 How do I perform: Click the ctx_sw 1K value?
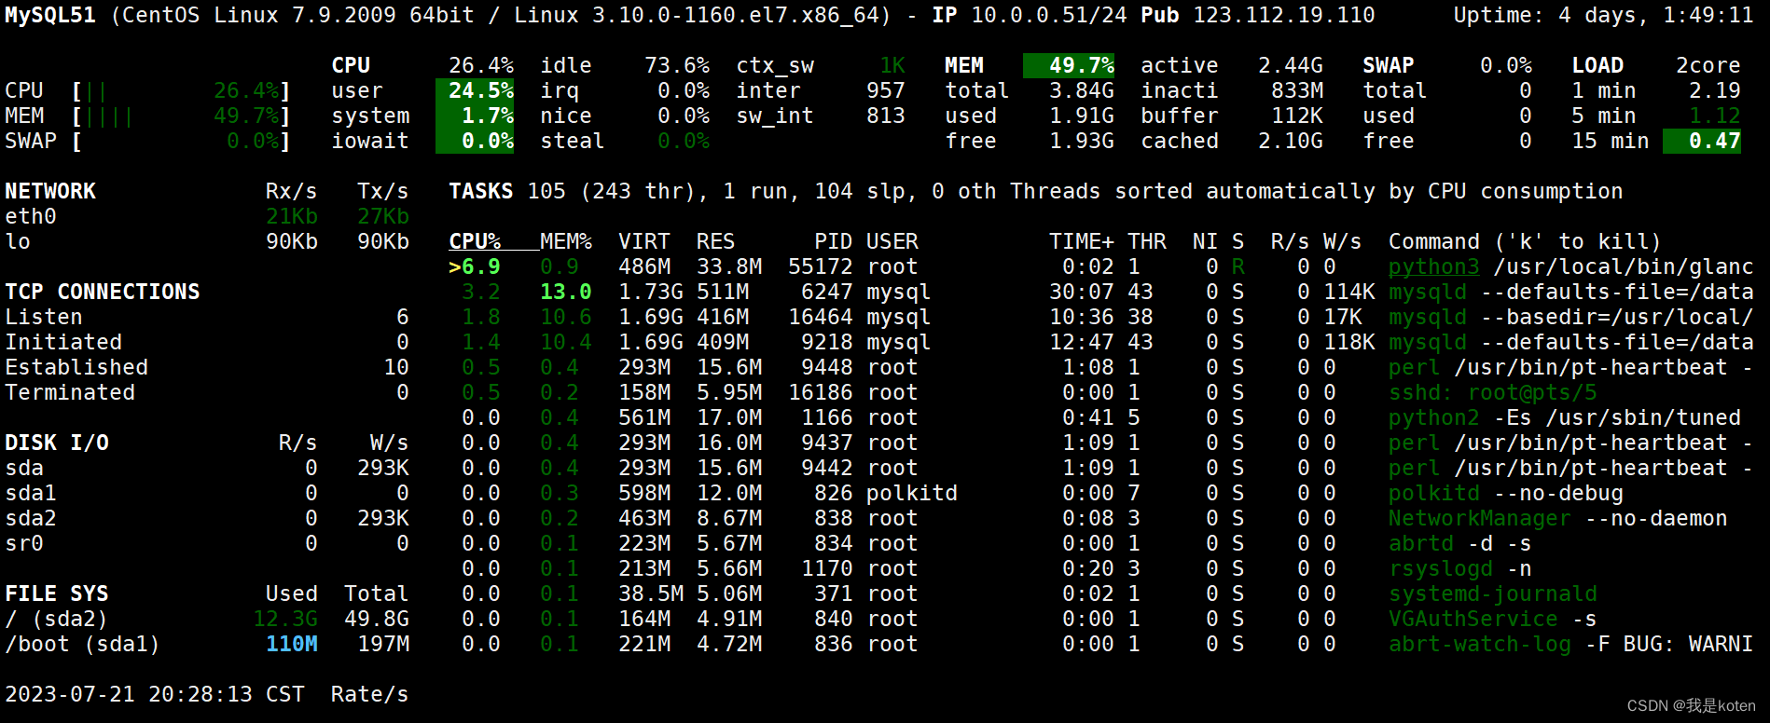coord(892,65)
